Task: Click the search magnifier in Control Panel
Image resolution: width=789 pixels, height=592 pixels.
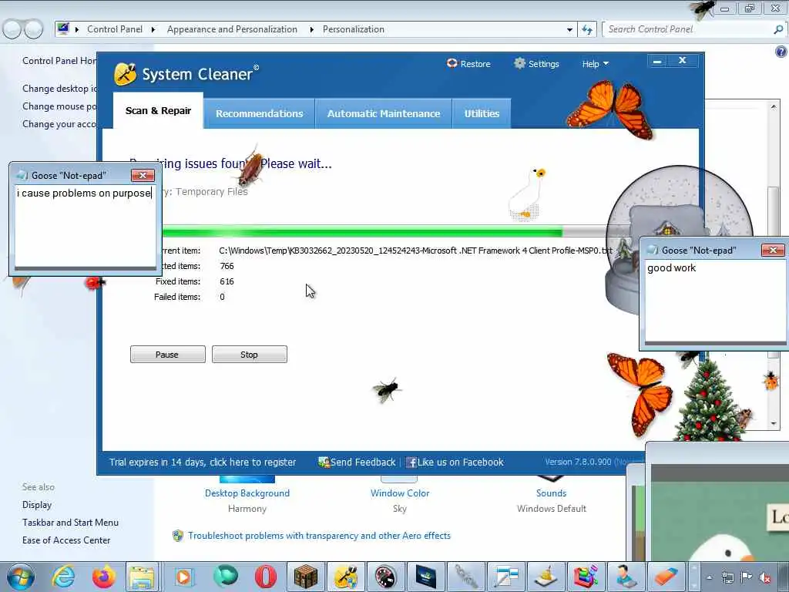Action: (778, 30)
